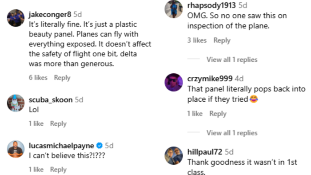This screenshot has width=311, height=175.
Task: Reply to lucasmichaelpayne's comment
Action: point(58,170)
